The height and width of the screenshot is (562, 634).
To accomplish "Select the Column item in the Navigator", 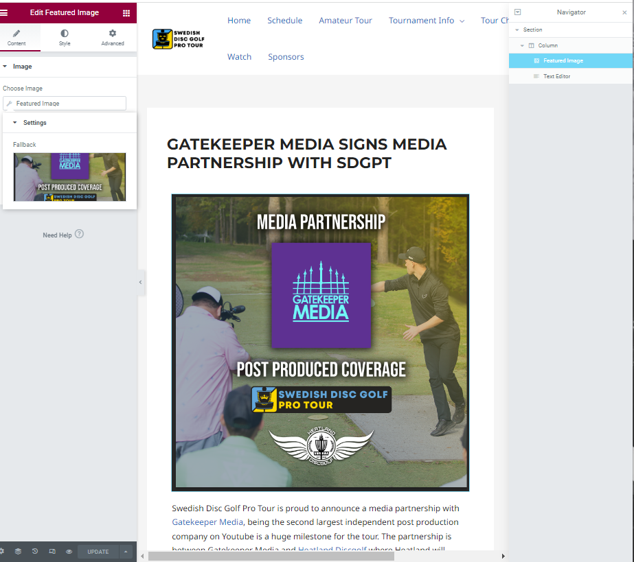I will point(571,46).
